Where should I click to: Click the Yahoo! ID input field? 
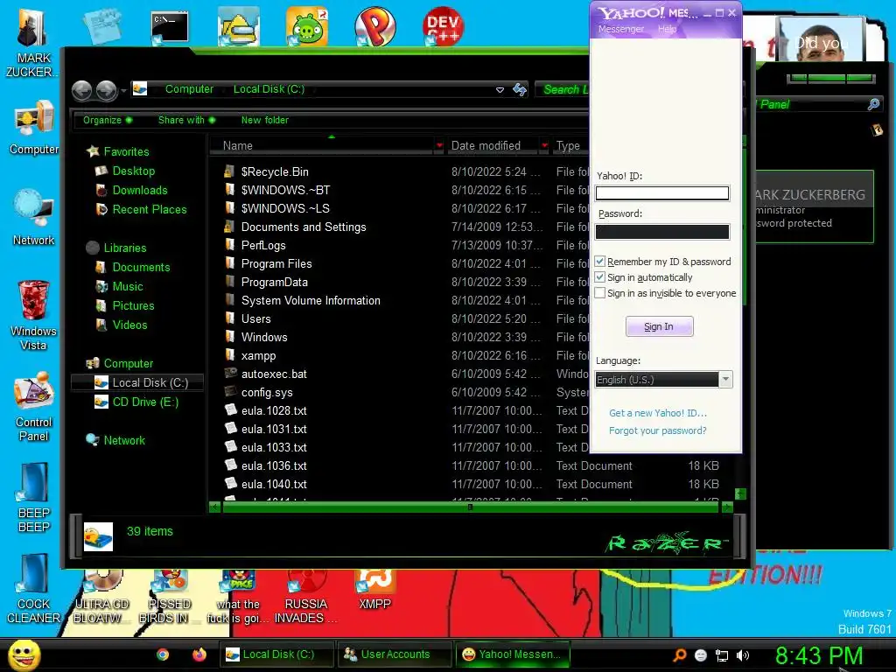click(662, 193)
